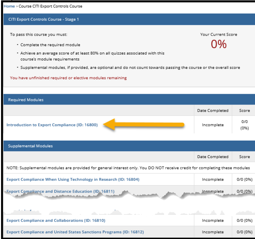The width and height of the screenshot is (255, 239).
Task: Click Score column header under Required Modules
Action: [x=244, y=111]
